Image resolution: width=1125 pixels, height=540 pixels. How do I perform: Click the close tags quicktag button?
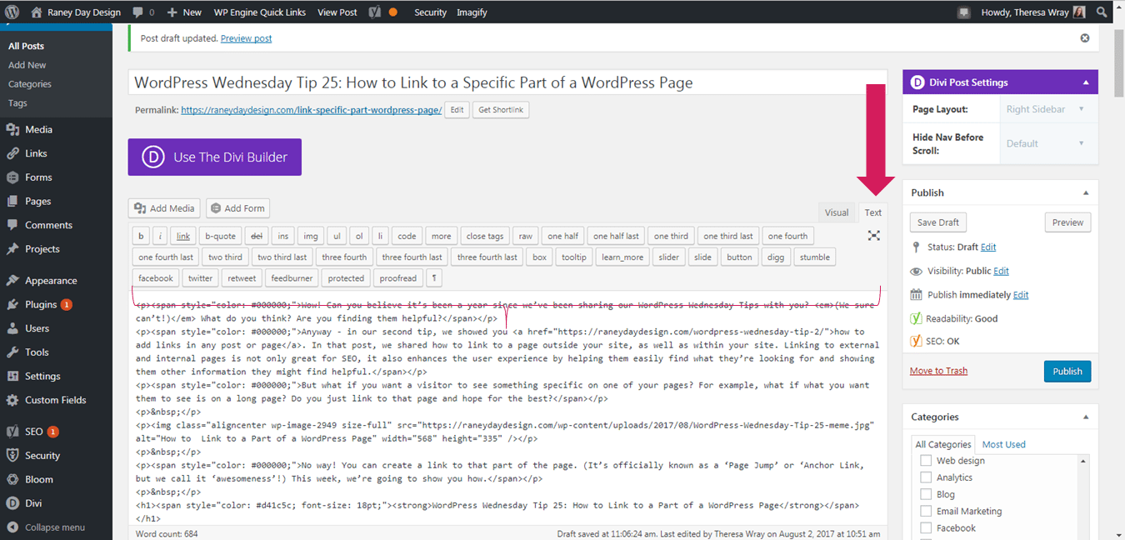(x=485, y=236)
